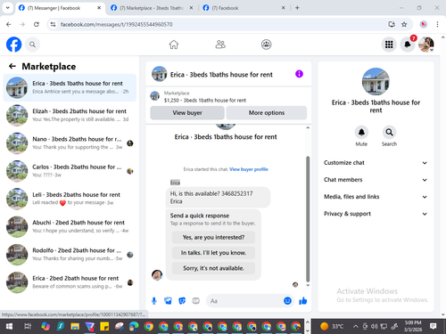This screenshot has width=446, height=334.
Task: Open the apps grid menu
Action: (x=389, y=45)
